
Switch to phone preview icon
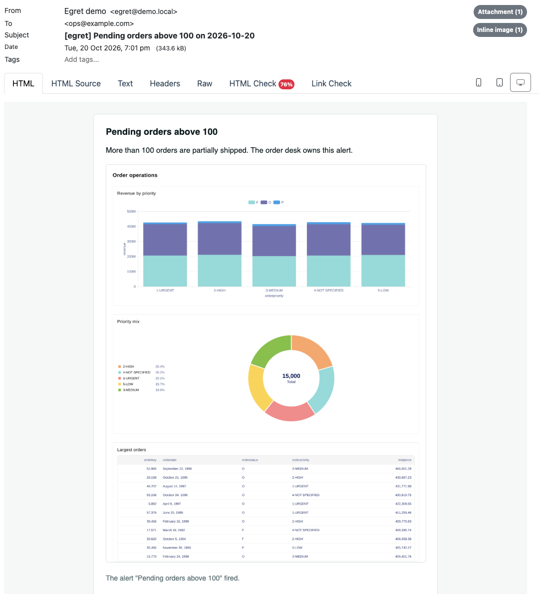479,82
